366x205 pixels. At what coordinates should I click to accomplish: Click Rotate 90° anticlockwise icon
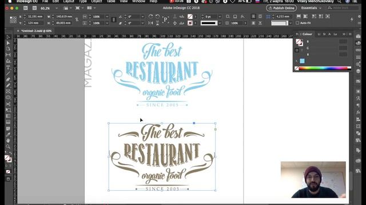click(158, 17)
